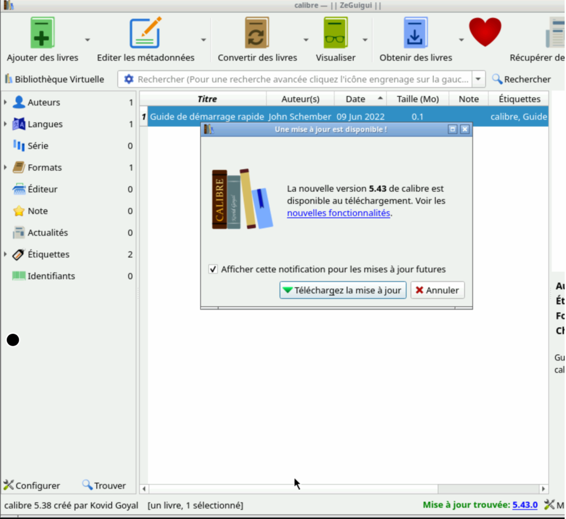Open Ajouter des livres dropdown arrow
This screenshot has height=519, width=566.
click(87, 40)
